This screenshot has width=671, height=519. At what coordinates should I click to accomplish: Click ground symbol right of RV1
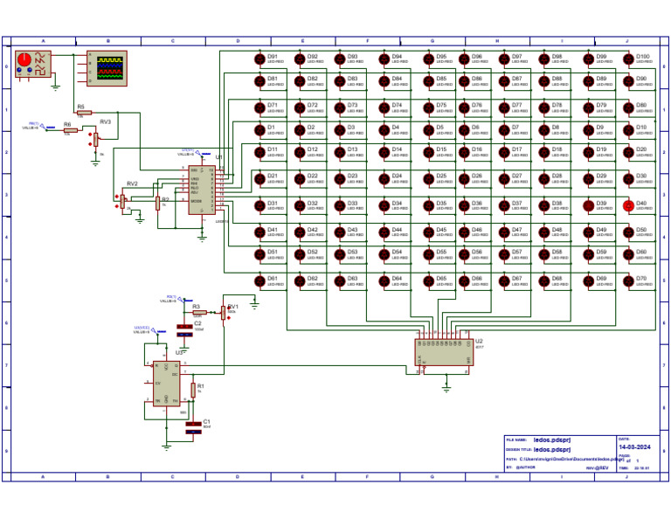coord(254,306)
